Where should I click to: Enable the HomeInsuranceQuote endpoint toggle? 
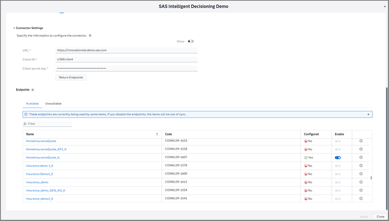click(338, 141)
